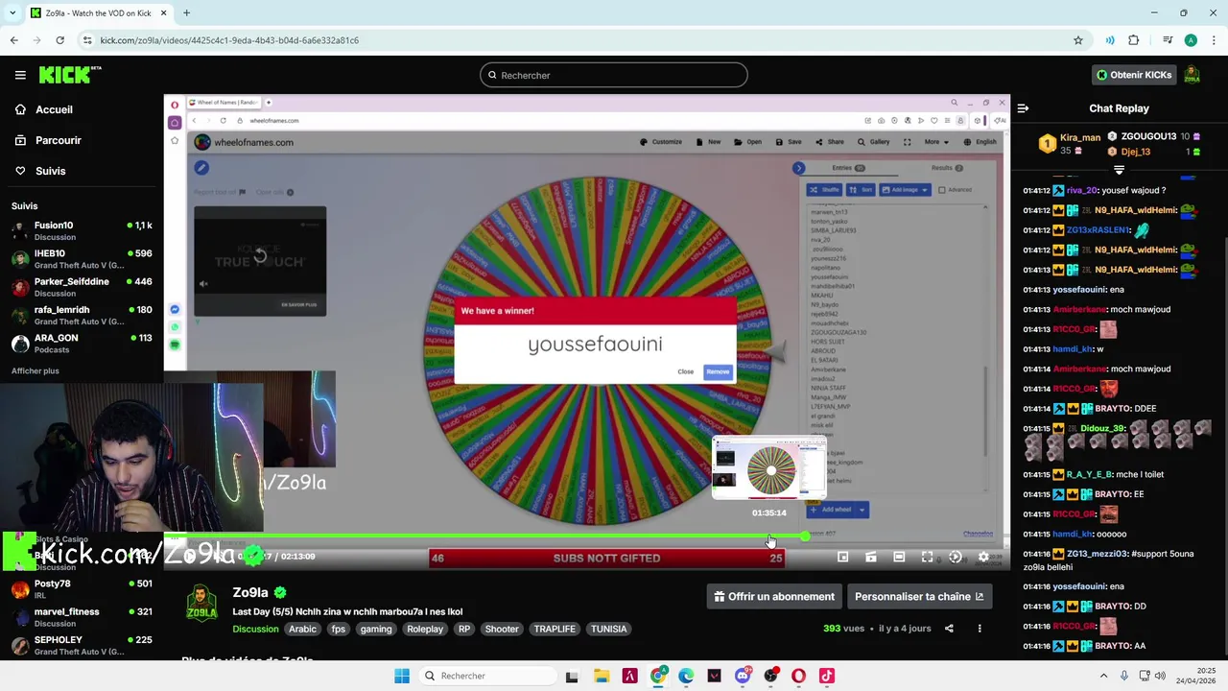Select the gaming tag
Screen dimensions: 1228x691
[376, 629]
